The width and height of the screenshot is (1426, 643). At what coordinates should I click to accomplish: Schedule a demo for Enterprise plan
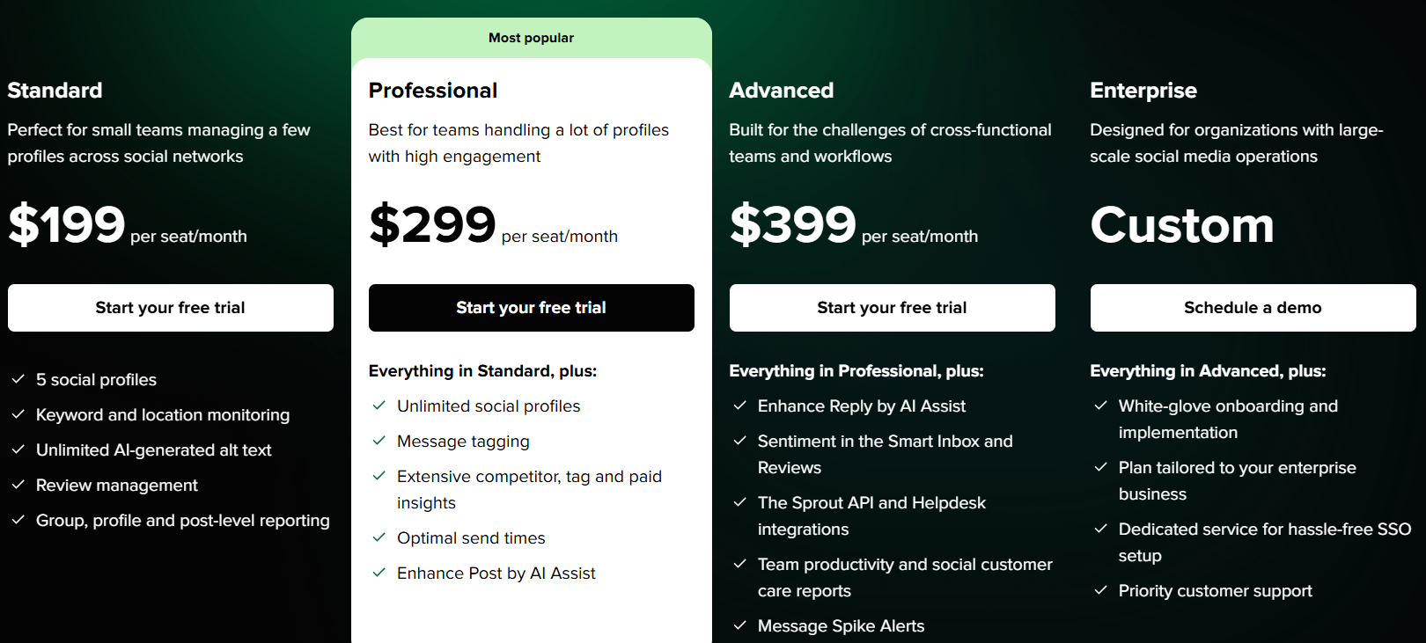pyautogui.click(x=1253, y=308)
